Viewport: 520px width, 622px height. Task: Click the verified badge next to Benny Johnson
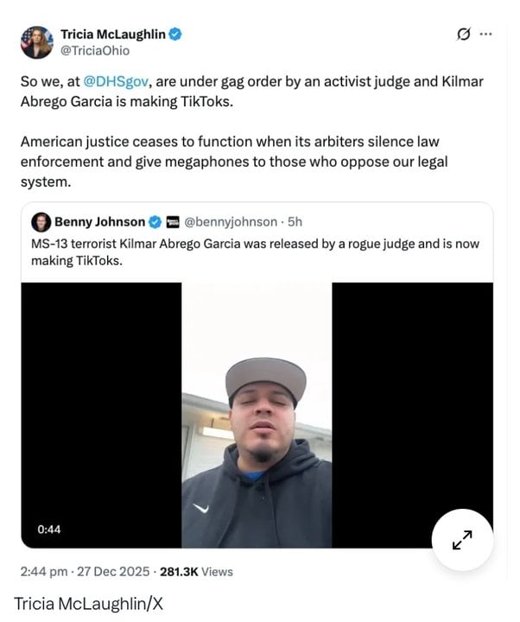[x=155, y=222]
